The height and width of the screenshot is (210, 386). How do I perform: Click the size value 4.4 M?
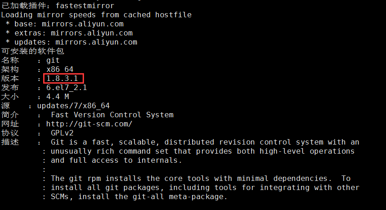tap(58, 97)
